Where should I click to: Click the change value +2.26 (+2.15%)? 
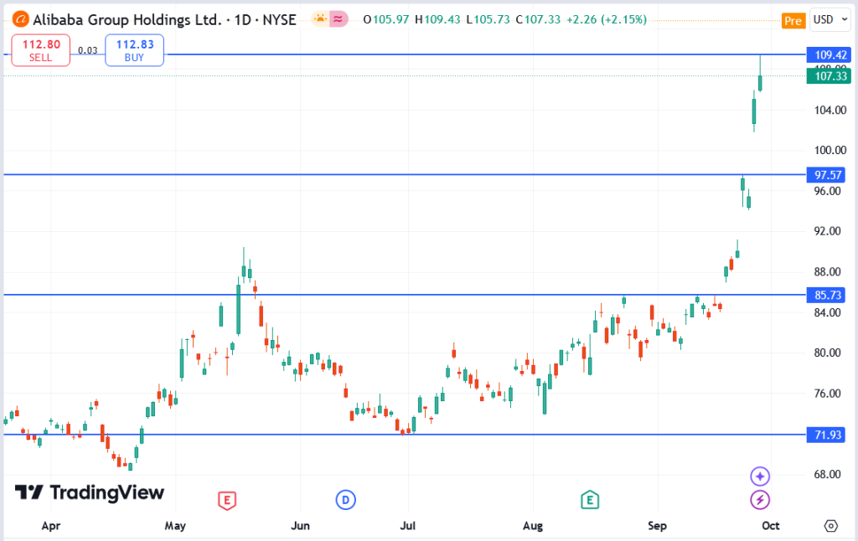point(607,20)
